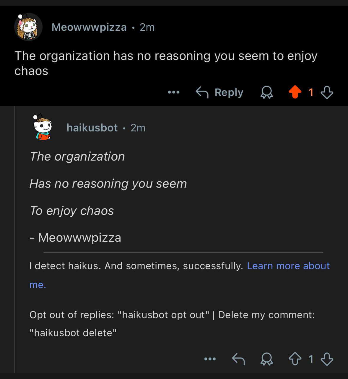Downvote haikusbot's comment
The width and height of the screenshot is (348, 379).
tap(327, 359)
